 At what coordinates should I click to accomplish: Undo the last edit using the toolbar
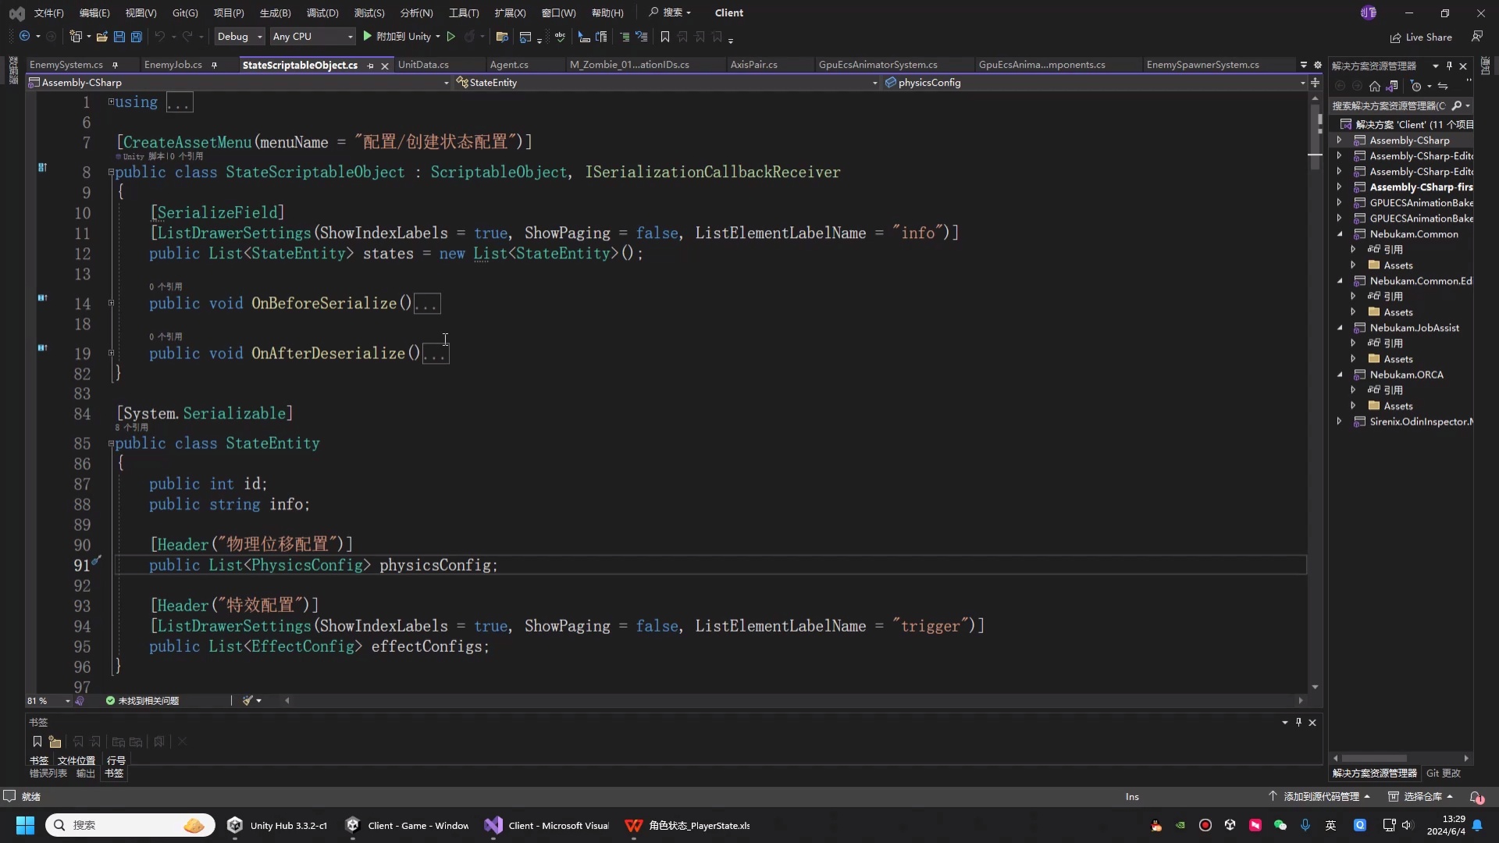(x=159, y=37)
